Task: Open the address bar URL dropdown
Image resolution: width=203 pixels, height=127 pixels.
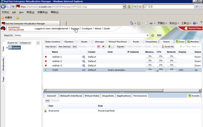Action: pos(124,6)
